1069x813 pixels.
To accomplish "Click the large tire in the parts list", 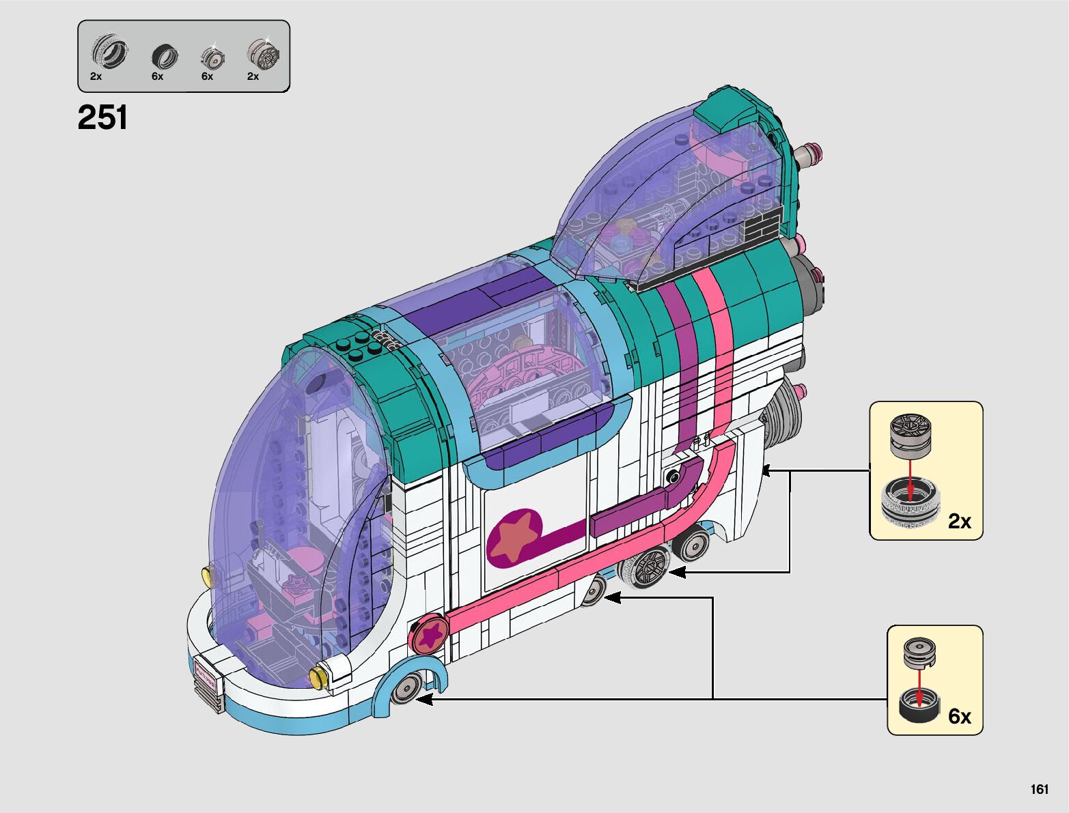I will 109,53.
